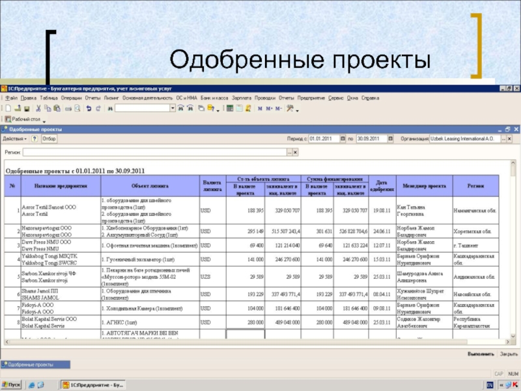Expand the arrow next to help toolbar icon

click(218, 110)
